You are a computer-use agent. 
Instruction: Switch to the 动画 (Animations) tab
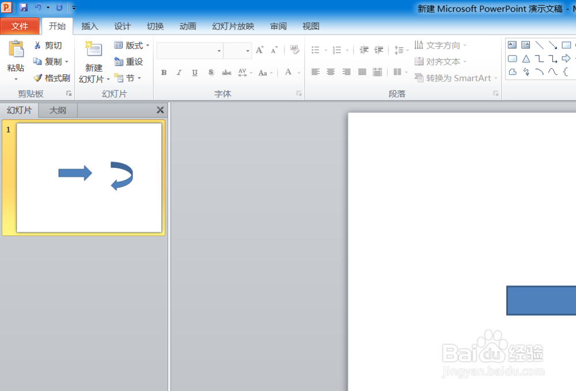pyautogui.click(x=188, y=26)
